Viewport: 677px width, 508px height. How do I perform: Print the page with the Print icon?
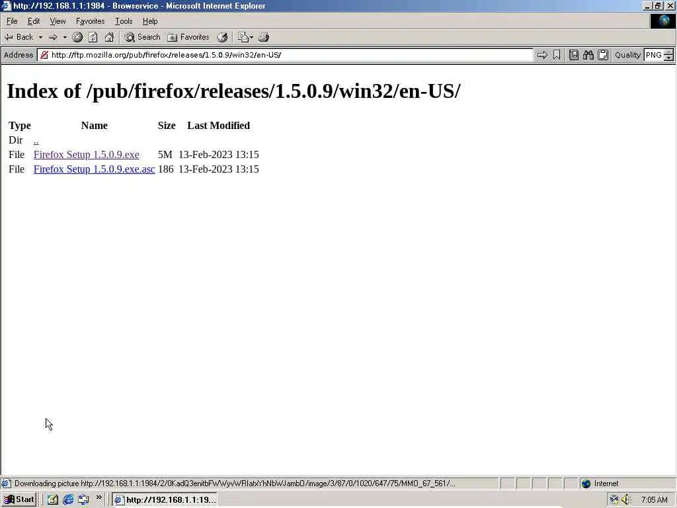pyautogui.click(x=264, y=37)
